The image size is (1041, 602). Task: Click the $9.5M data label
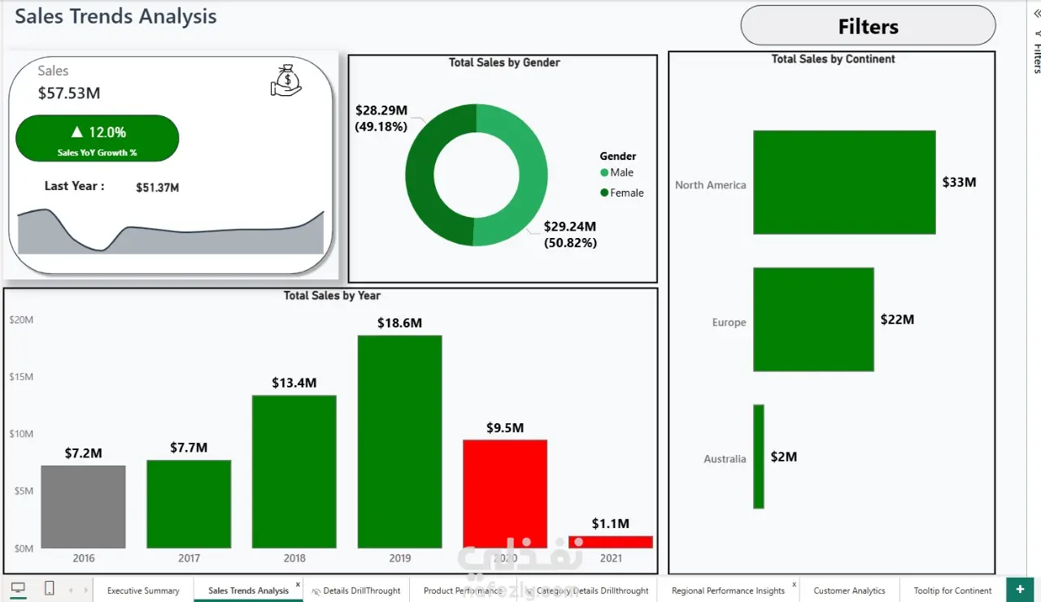pos(505,427)
